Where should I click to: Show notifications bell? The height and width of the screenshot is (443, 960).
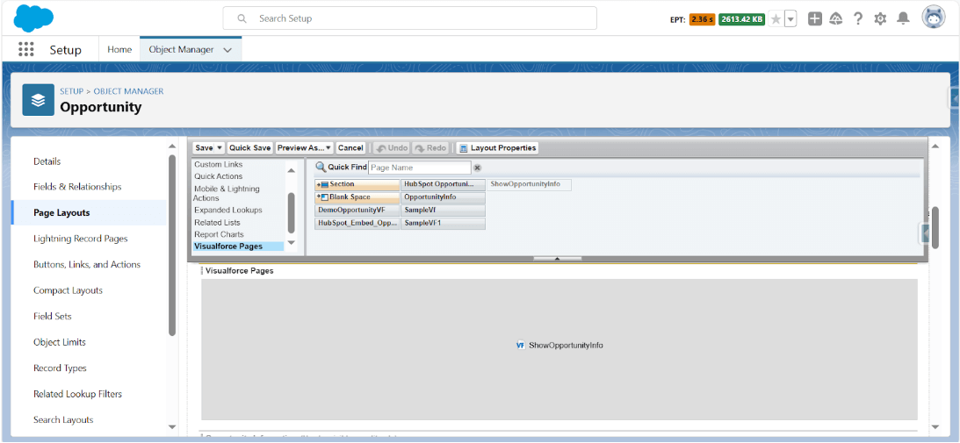[x=903, y=19]
